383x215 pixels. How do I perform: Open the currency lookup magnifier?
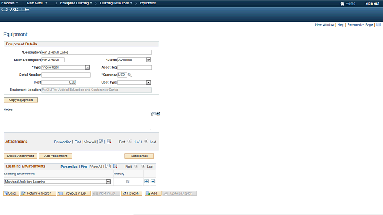[x=130, y=75]
